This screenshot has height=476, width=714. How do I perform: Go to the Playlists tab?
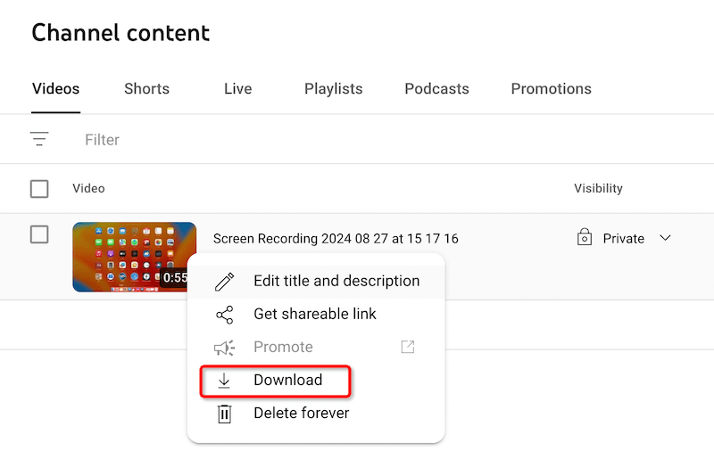coord(333,89)
